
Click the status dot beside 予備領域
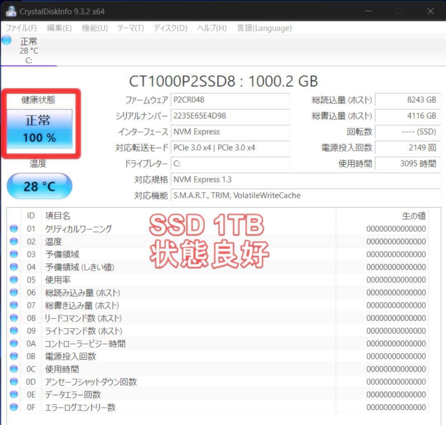point(14,254)
